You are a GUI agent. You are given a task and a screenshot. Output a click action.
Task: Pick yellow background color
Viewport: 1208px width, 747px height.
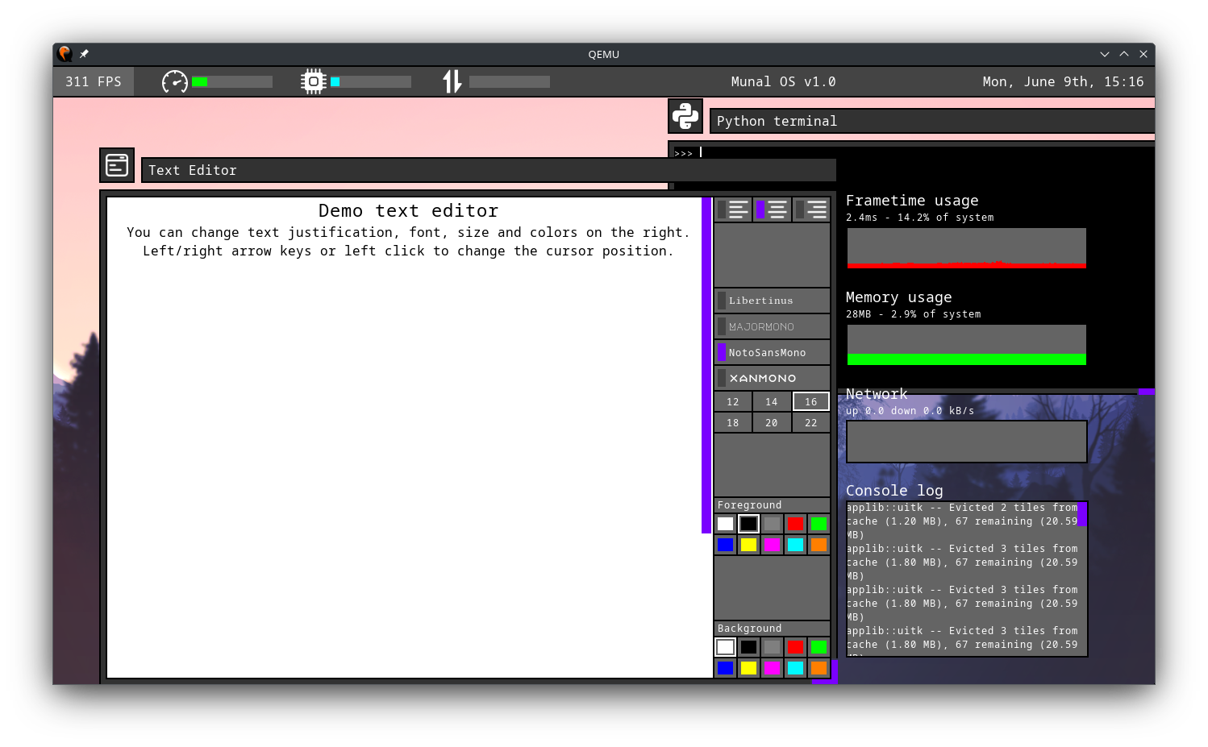(x=749, y=668)
